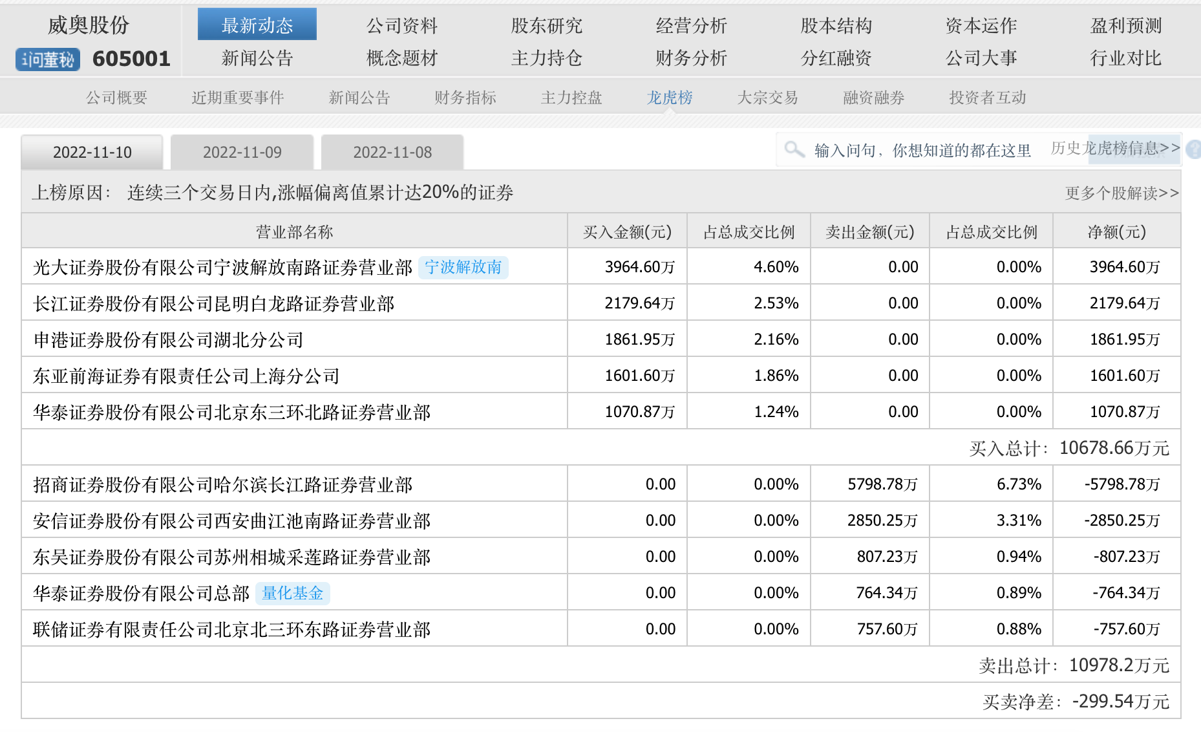Click 光大证券宁波解放南路 branch name

pos(222,267)
